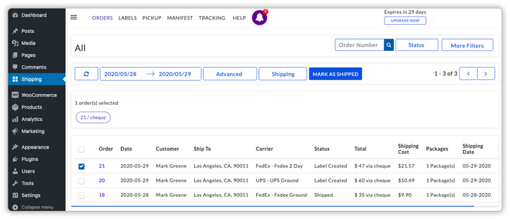Click the refresh orders icon button
Screen dimensions: 510x219
point(86,74)
